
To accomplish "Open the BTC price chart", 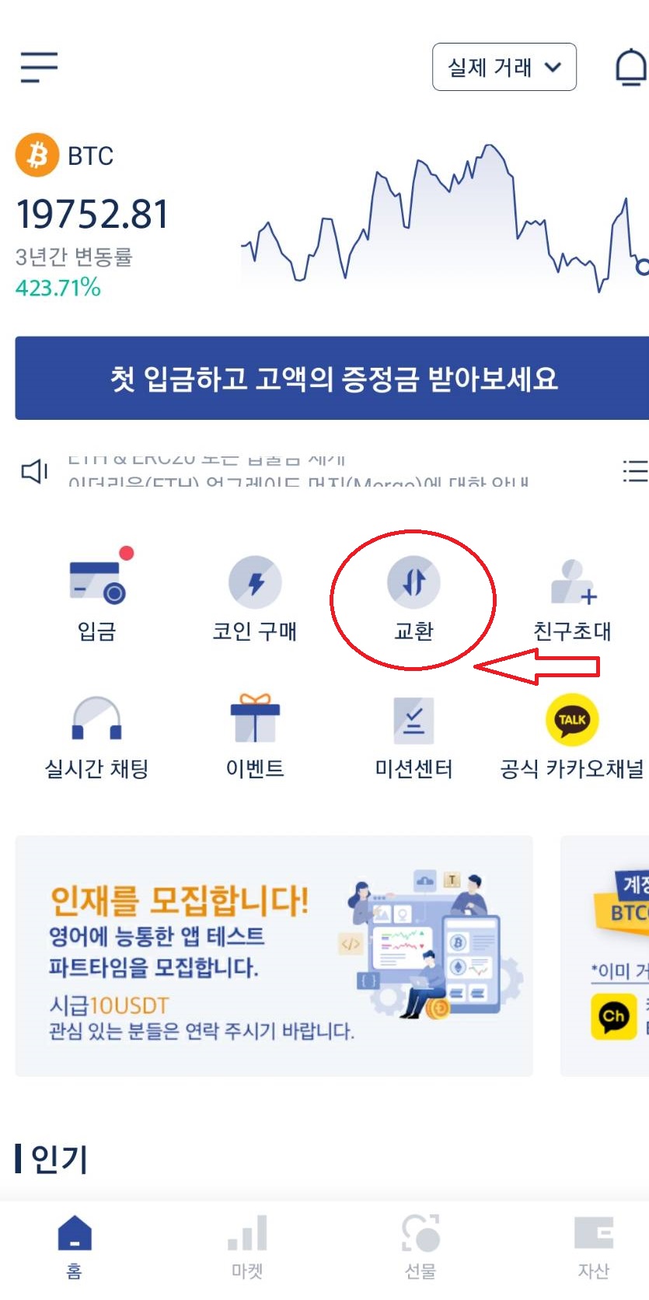I will click(x=444, y=217).
